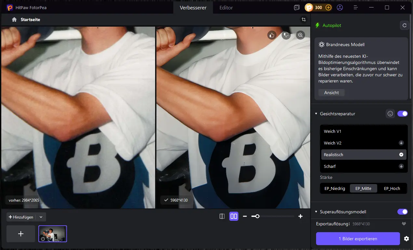Add more coins with plus icon
Viewport: 413px width, 250px height.
[328, 7]
